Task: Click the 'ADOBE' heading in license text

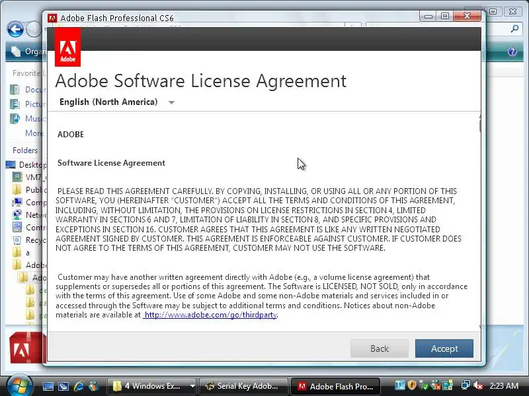Action: 71,135
